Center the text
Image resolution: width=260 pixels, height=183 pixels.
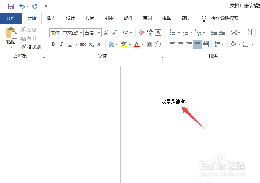pyautogui.click(x=181, y=44)
